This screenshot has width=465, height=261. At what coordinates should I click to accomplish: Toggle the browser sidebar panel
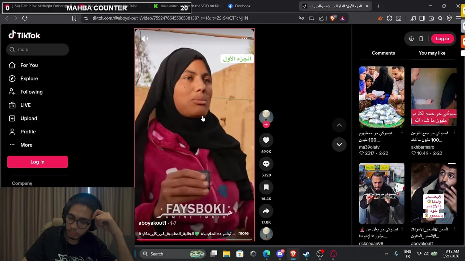tap(422, 18)
